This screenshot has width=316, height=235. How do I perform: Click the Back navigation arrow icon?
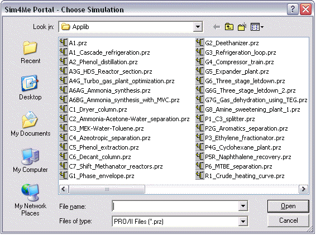point(217,27)
